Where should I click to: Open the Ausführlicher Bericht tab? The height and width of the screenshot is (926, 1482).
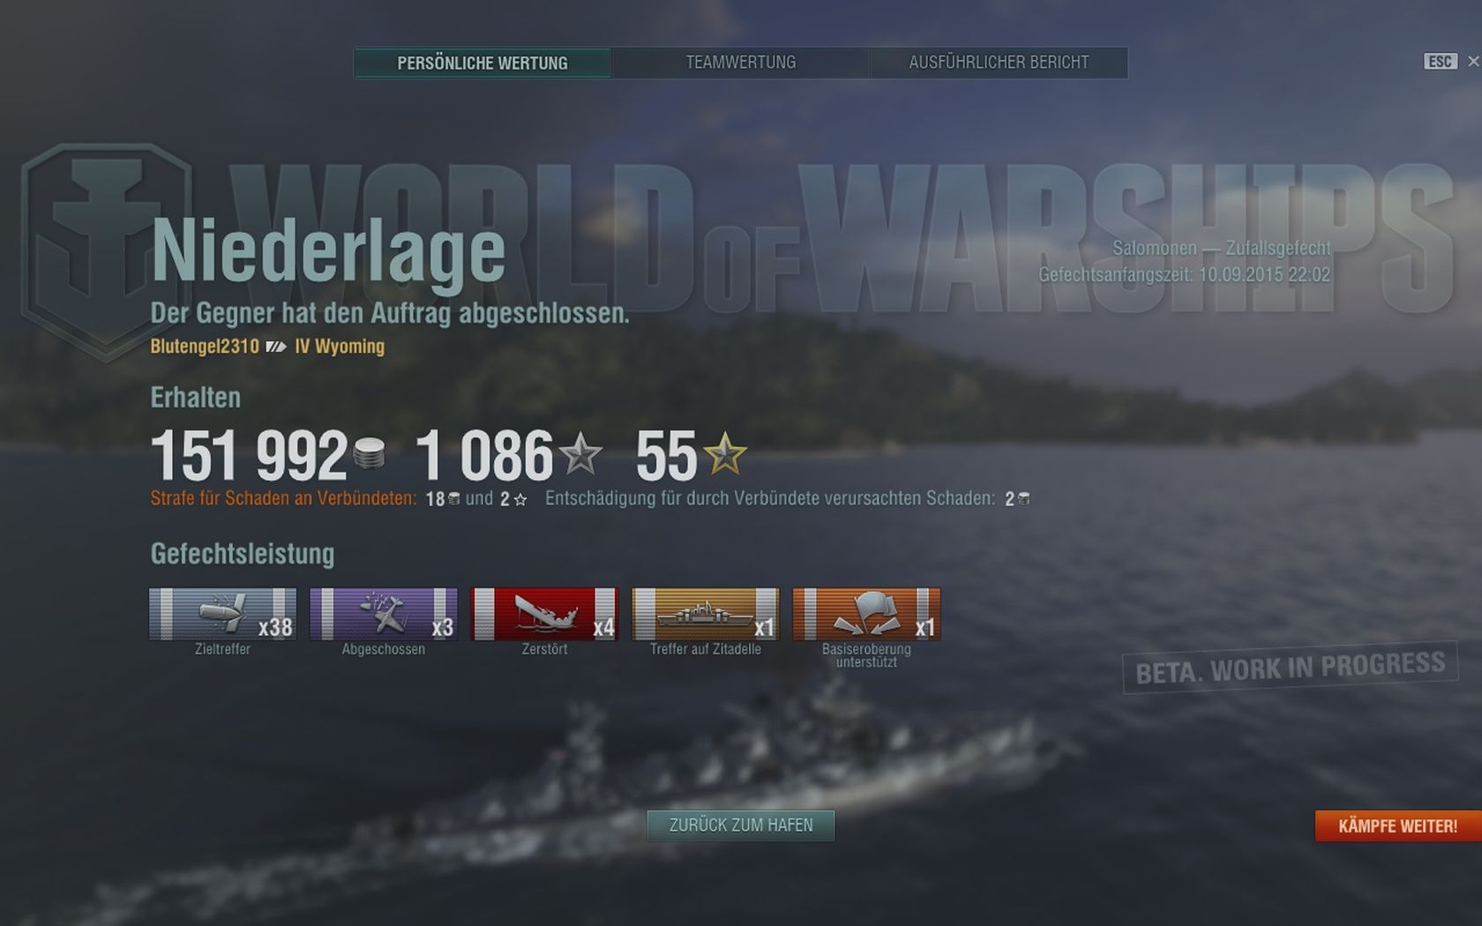(x=999, y=63)
